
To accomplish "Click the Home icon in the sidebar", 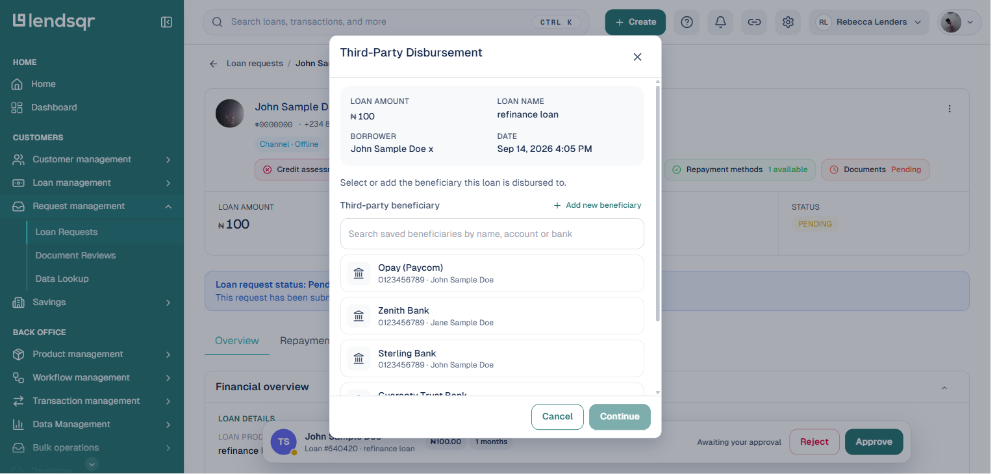I will pyautogui.click(x=17, y=84).
